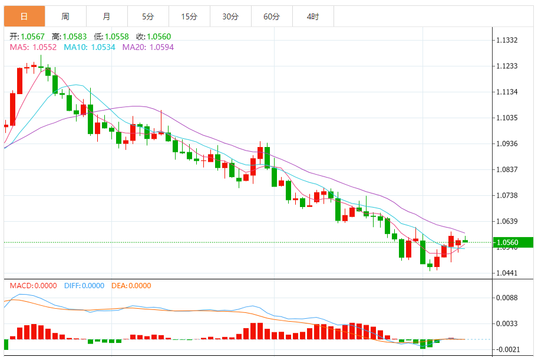Click the MA5: 1.0552 indicator label
This screenshot has width=538, height=357.
click(x=33, y=47)
